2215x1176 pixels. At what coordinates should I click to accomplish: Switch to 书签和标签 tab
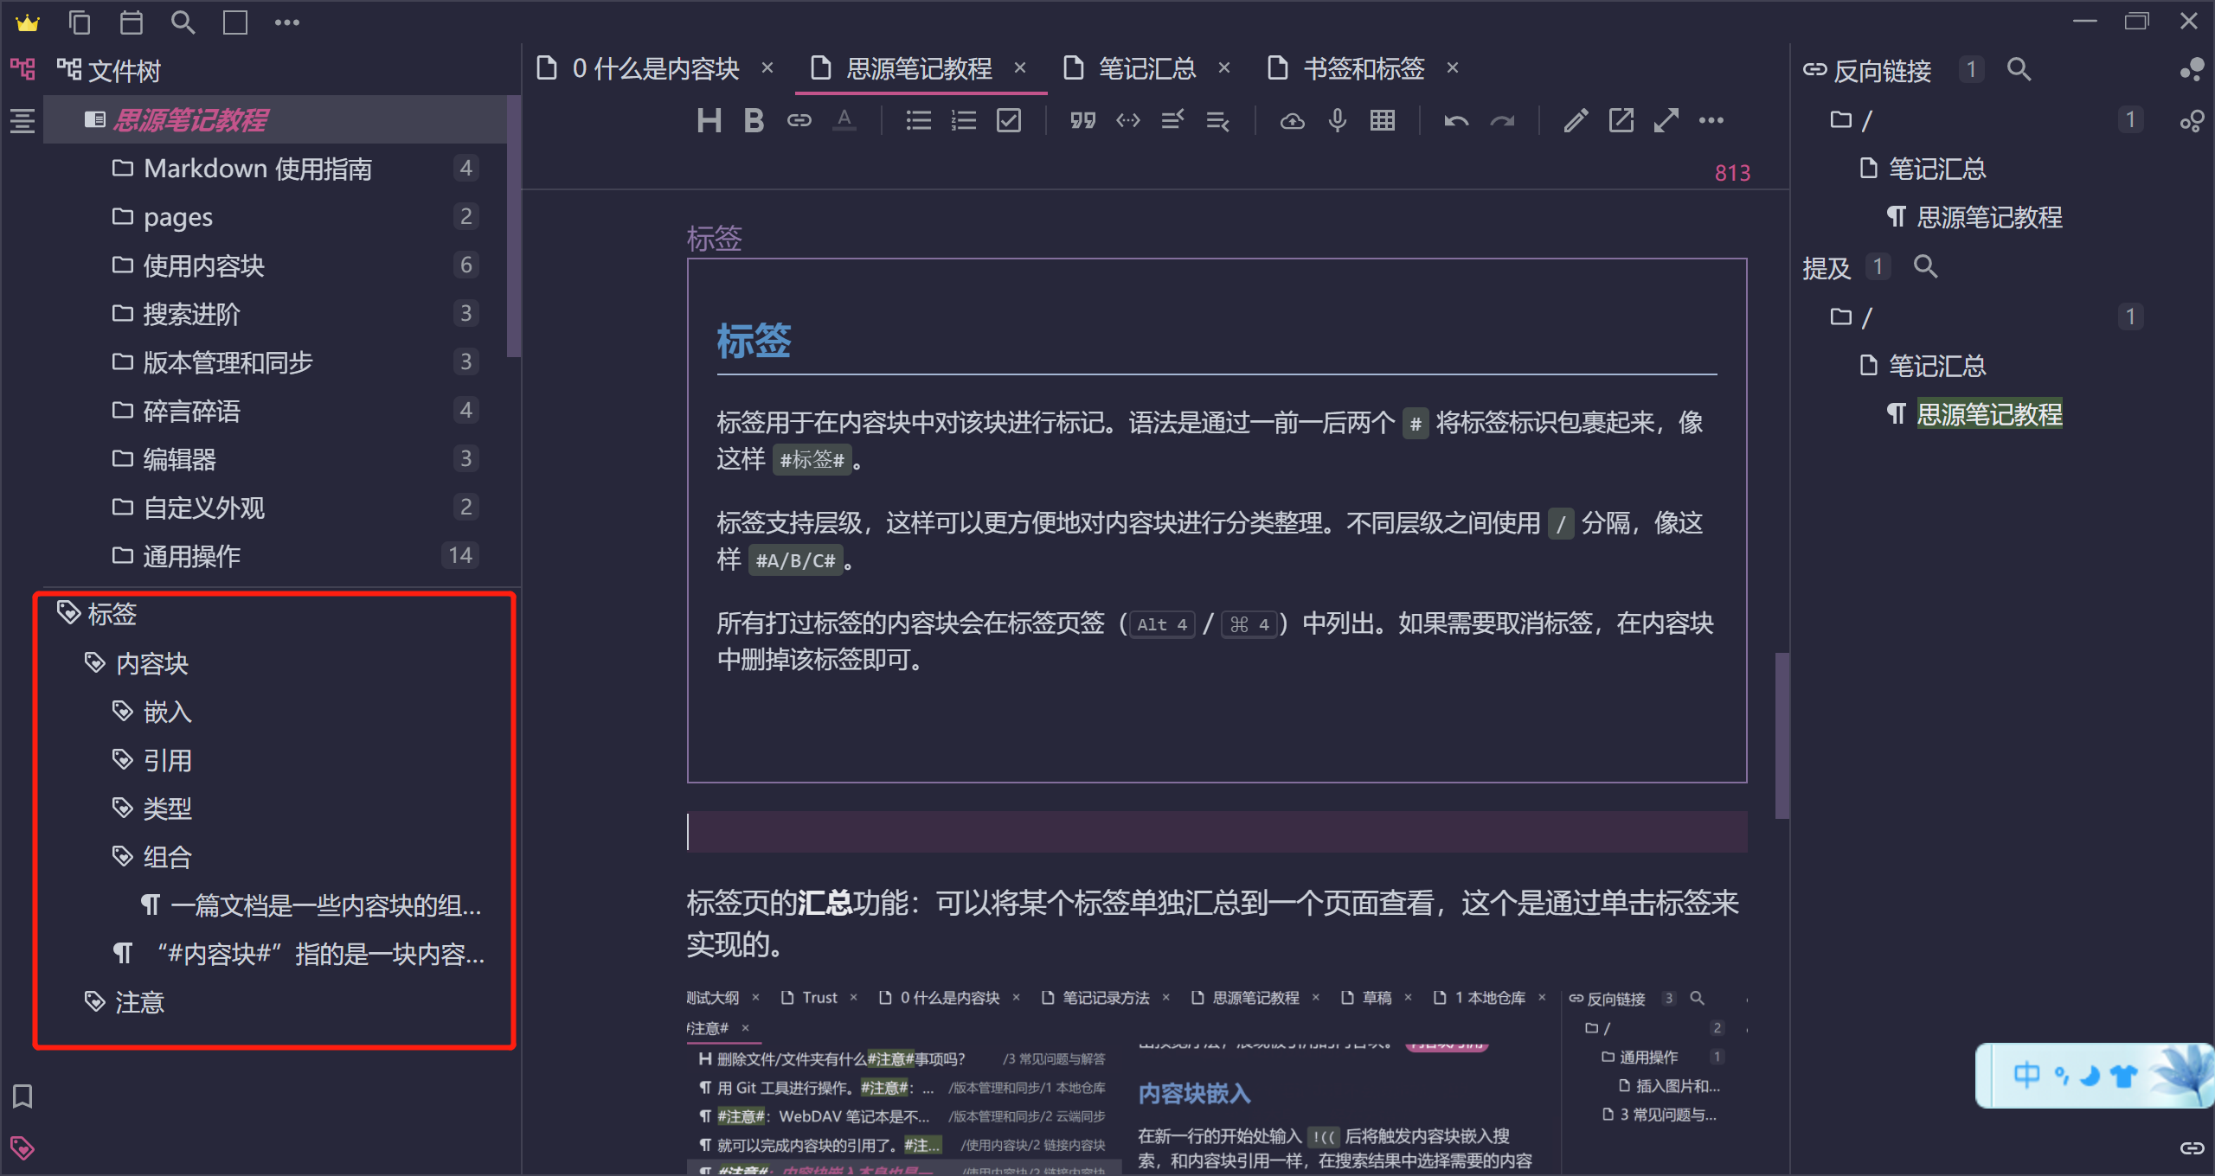pos(1363,68)
